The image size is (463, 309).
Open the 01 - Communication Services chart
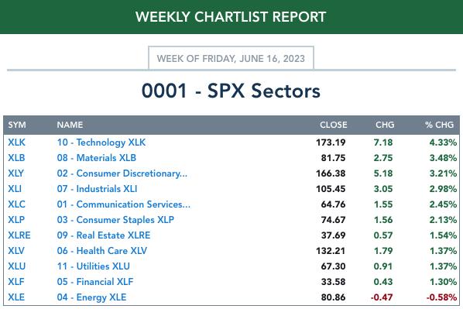click(x=124, y=204)
